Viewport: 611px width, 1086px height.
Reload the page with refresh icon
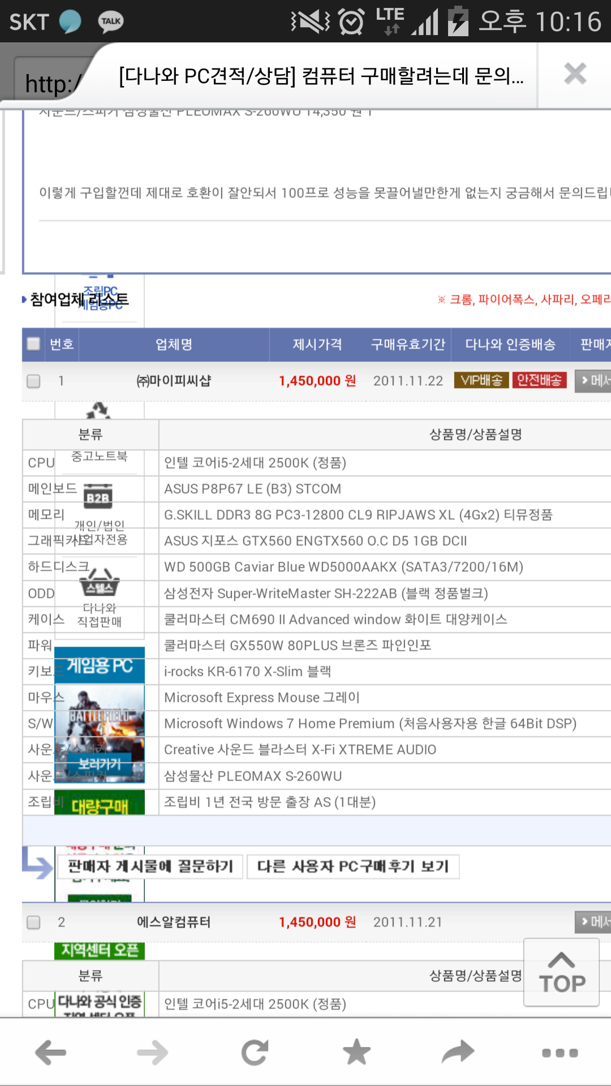point(255,1053)
